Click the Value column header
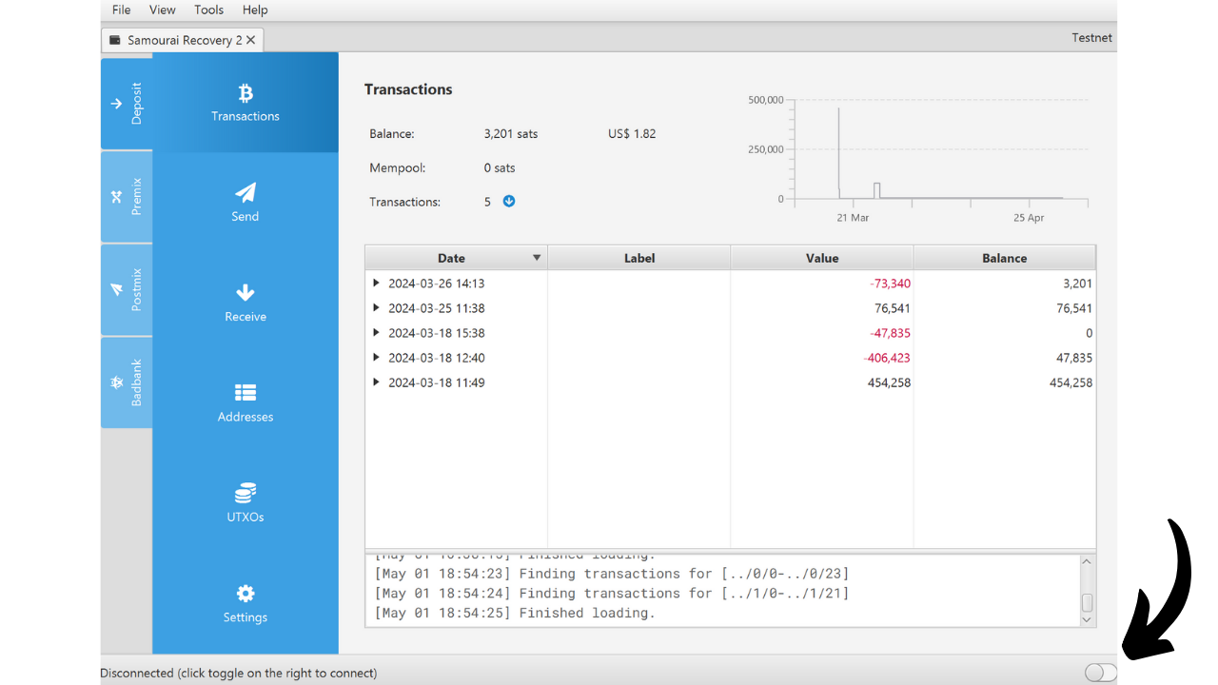Viewport: 1218px width, 685px height. click(x=822, y=258)
